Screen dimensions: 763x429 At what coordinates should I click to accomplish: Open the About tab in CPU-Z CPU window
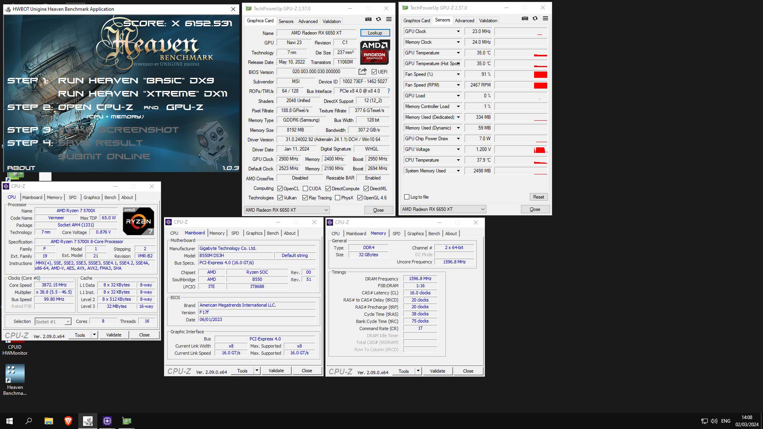127,197
